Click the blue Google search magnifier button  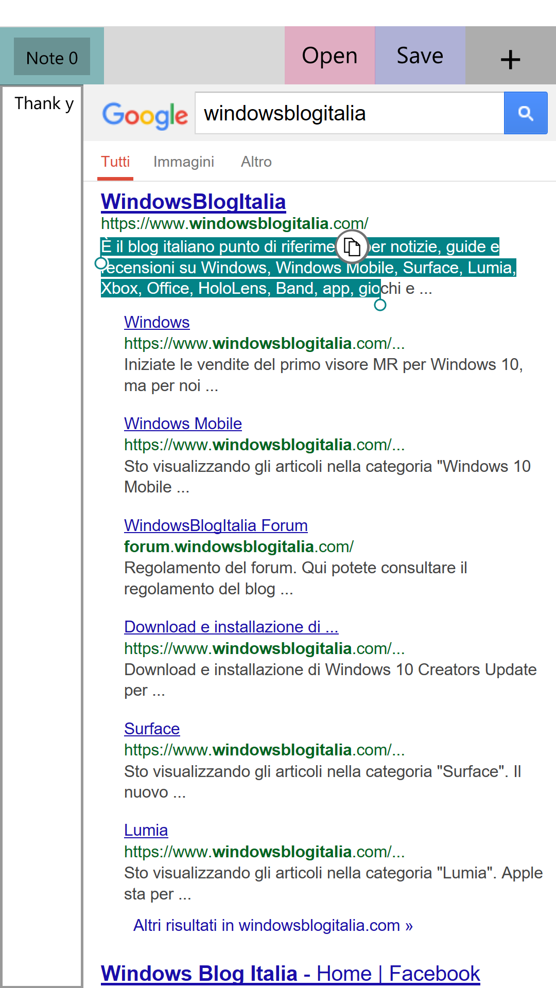point(526,113)
